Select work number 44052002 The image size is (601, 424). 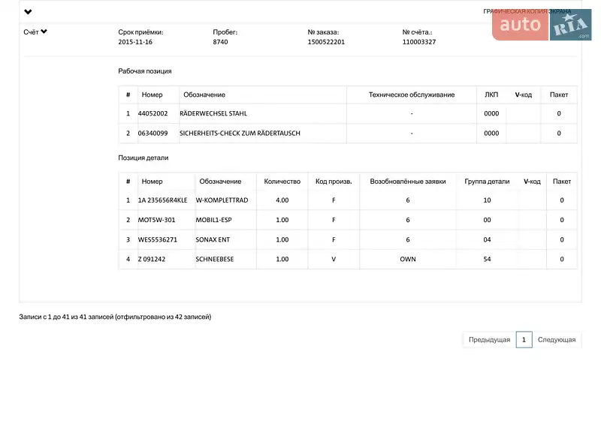click(x=153, y=114)
